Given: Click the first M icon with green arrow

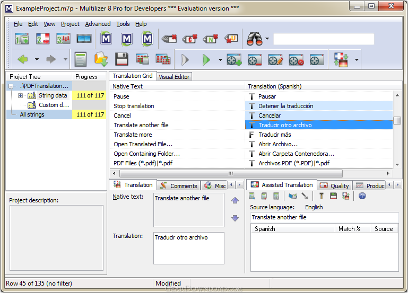Looking at the screenshot, I should click(106, 39).
